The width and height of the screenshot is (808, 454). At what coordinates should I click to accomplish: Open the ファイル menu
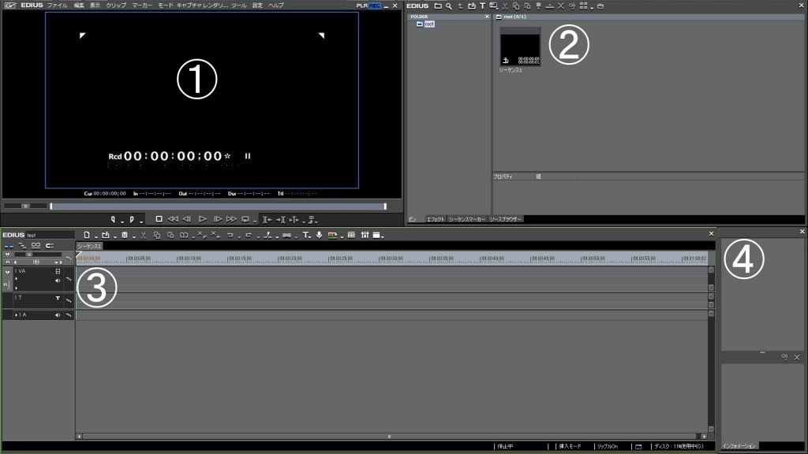[57, 6]
